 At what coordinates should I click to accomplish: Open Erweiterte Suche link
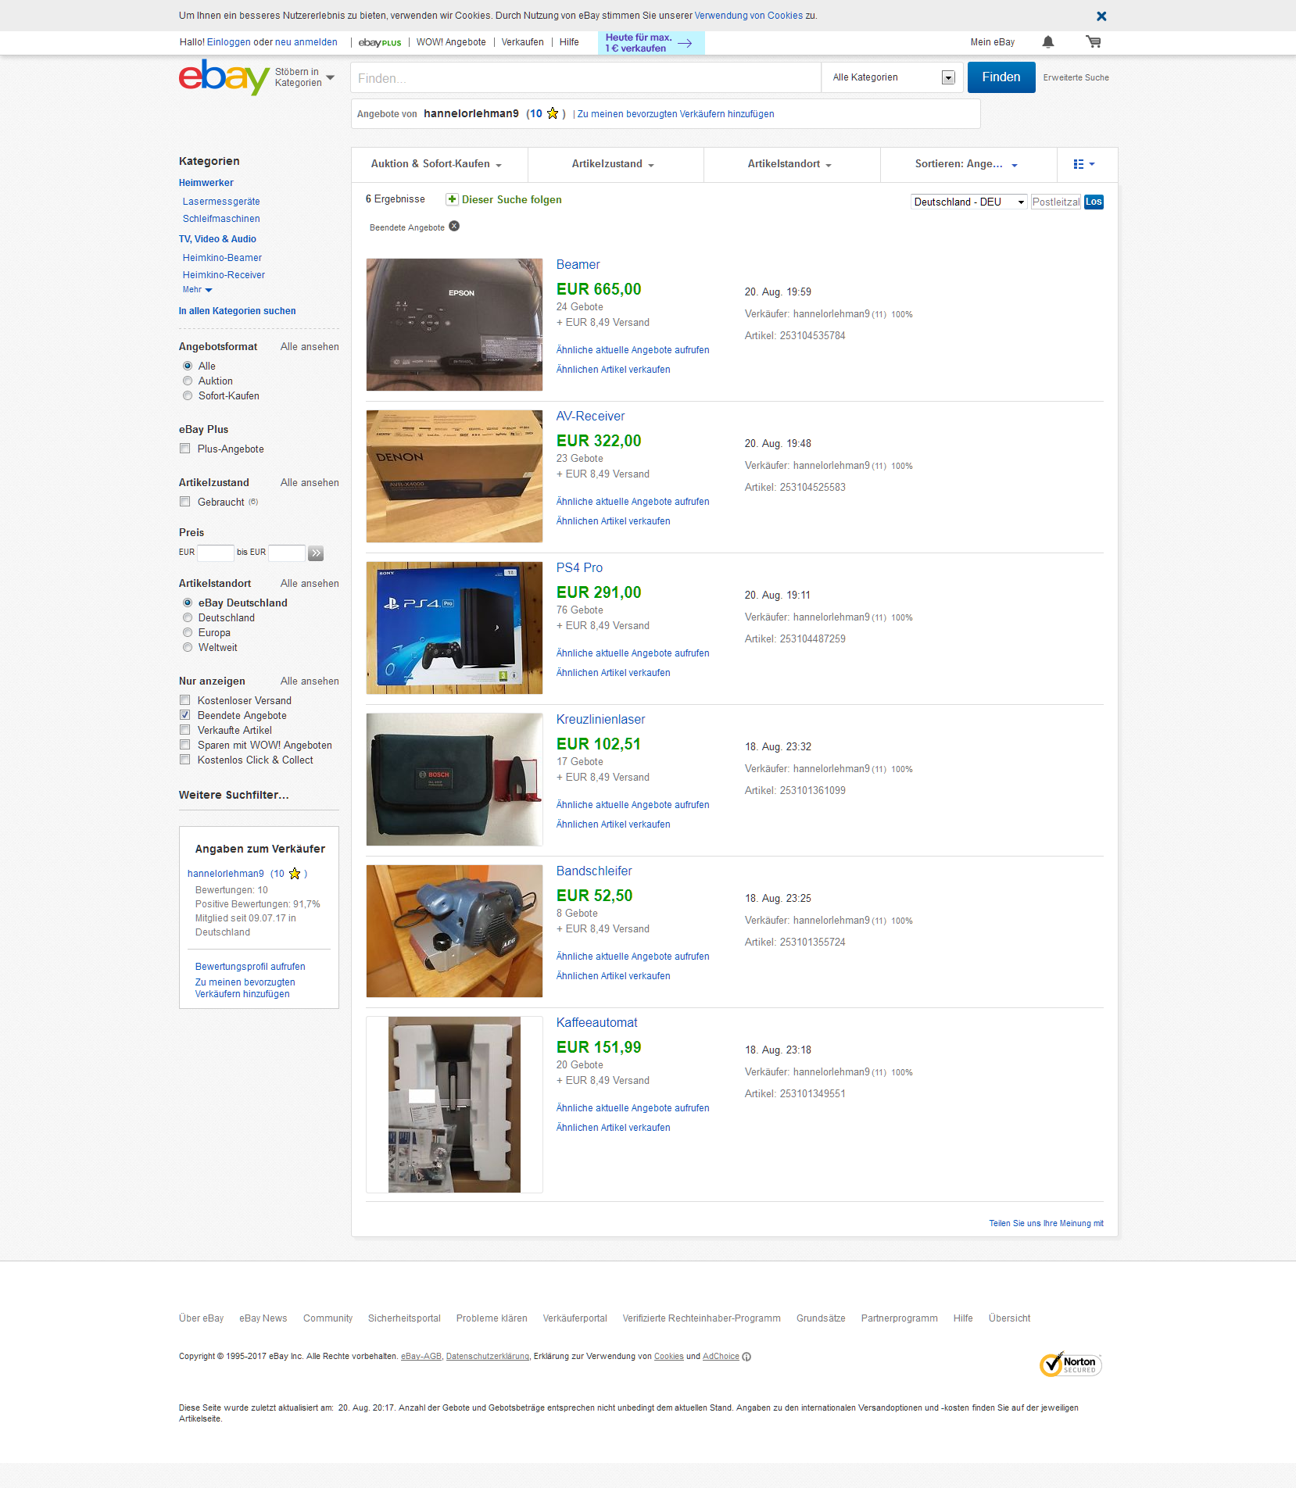click(1076, 77)
